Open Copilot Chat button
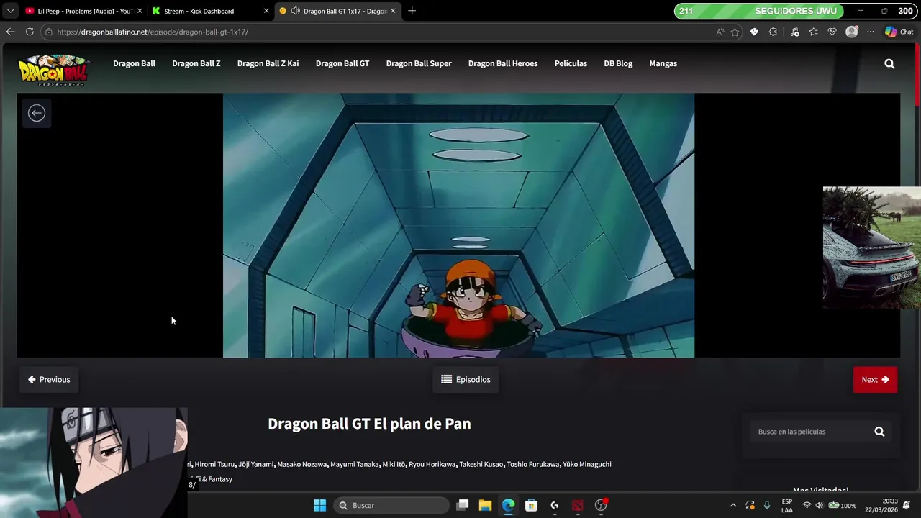921x518 pixels. pos(899,32)
